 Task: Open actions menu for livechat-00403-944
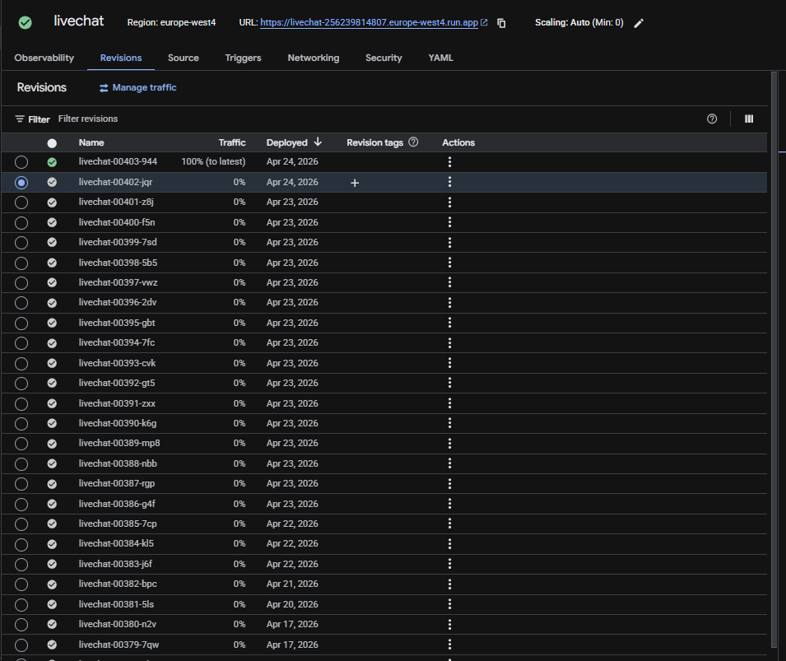[x=449, y=162]
